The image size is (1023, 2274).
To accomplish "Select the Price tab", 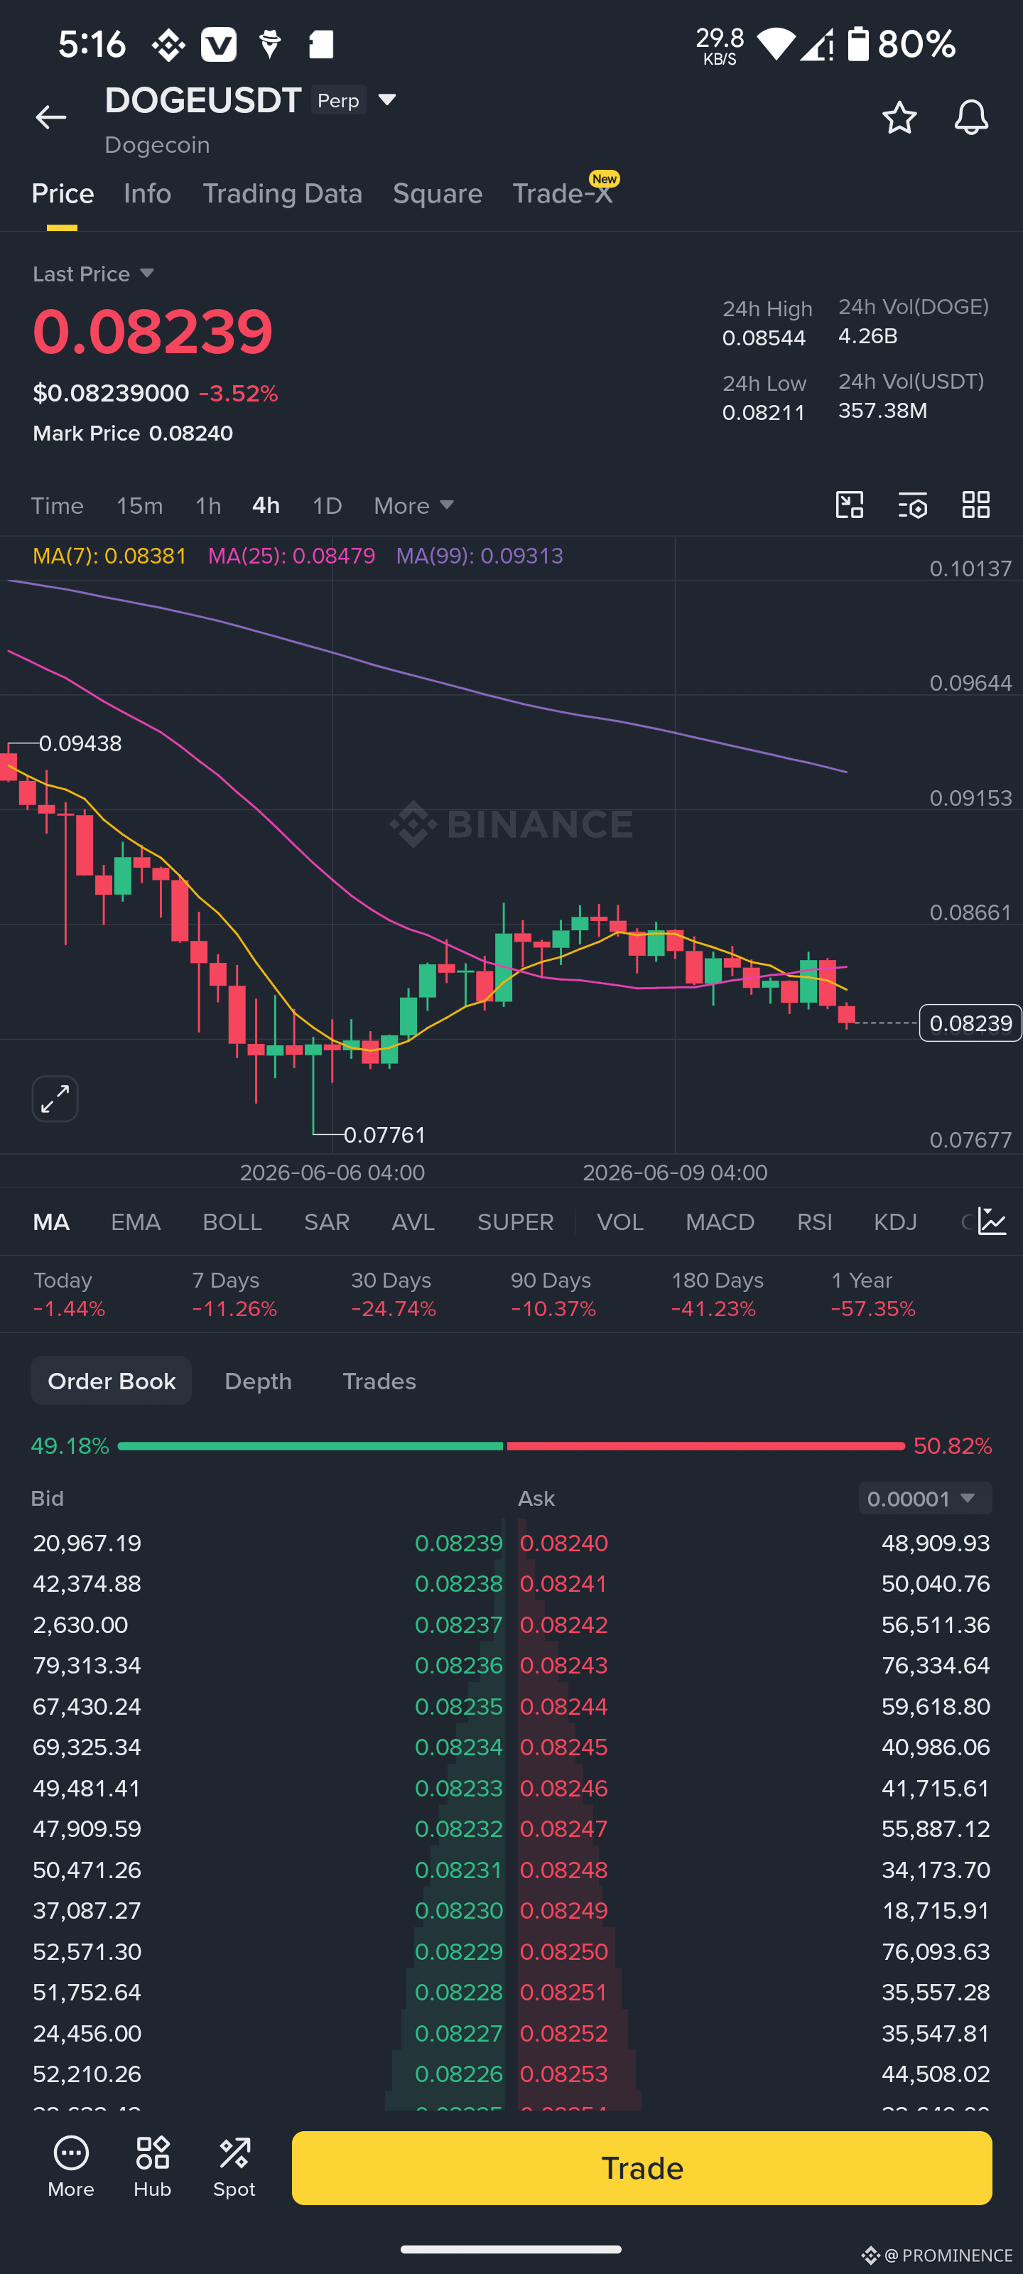I will click(63, 193).
